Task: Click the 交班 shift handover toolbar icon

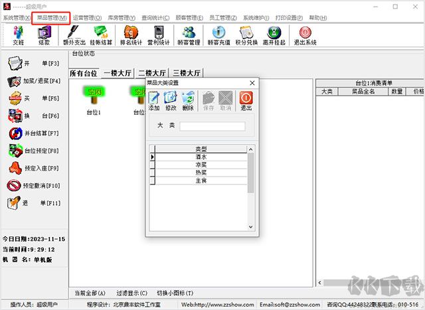Action: [x=18, y=35]
